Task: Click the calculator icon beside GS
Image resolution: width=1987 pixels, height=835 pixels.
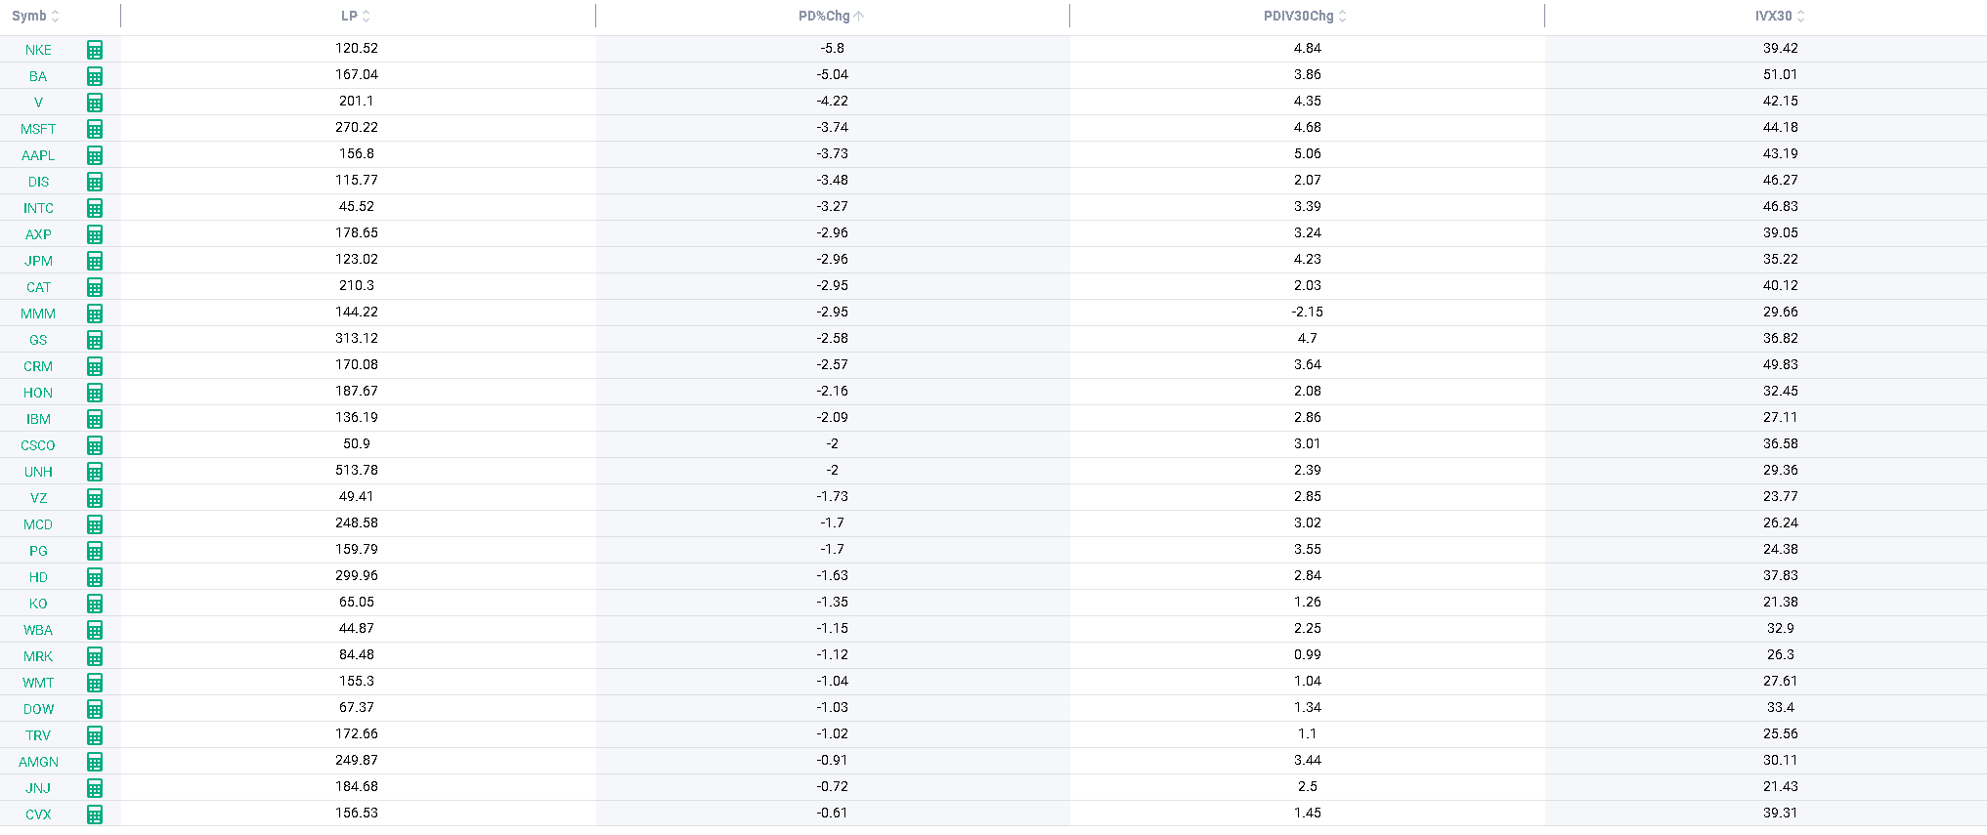Action: (95, 340)
